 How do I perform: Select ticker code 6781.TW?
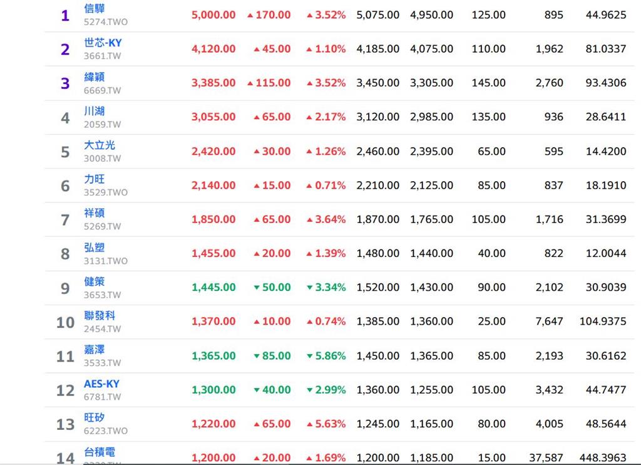pyautogui.click(x=103, y=397)
